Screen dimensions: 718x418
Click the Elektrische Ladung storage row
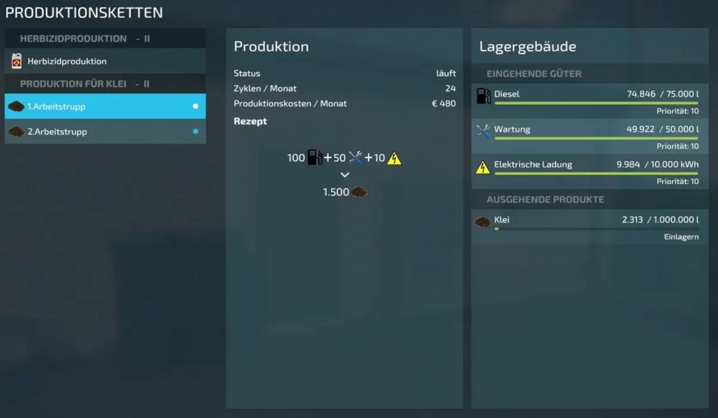[590, 171]
